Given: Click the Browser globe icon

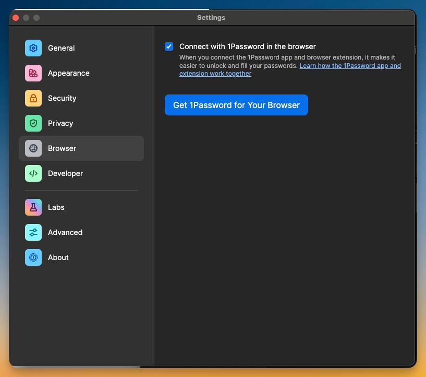Looking at the screenshot, I should click(x=33, y=148).
